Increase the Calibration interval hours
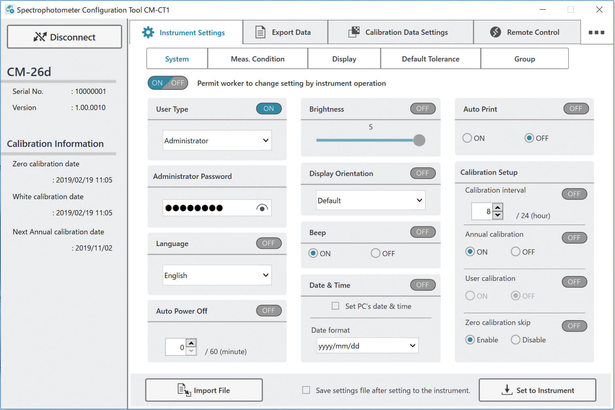The width and height of the screenshot is (615, 410). [x=498, y=207]
